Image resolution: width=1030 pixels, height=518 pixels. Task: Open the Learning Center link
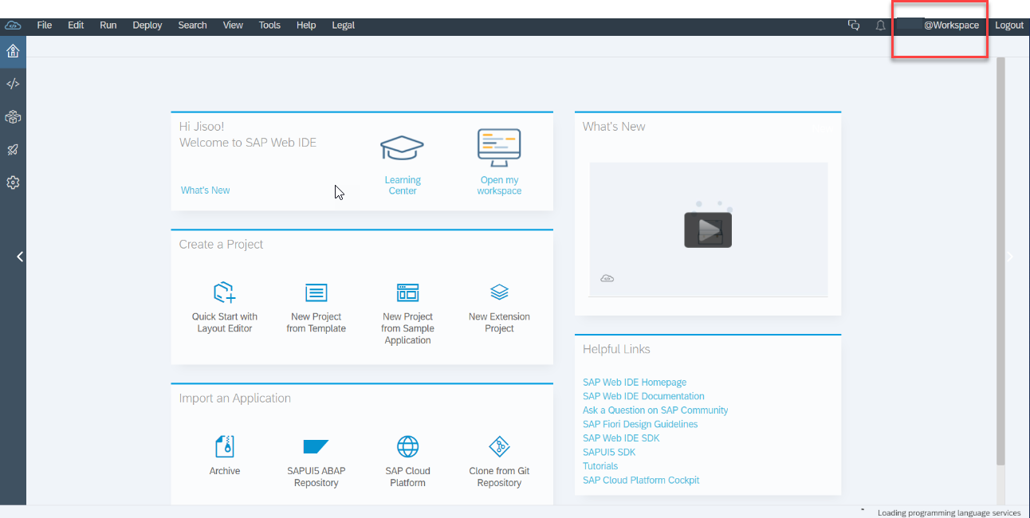[403, 186]
